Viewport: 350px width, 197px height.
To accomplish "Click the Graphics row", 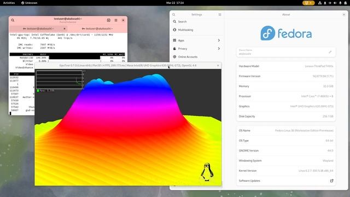I will pos(286,106).
